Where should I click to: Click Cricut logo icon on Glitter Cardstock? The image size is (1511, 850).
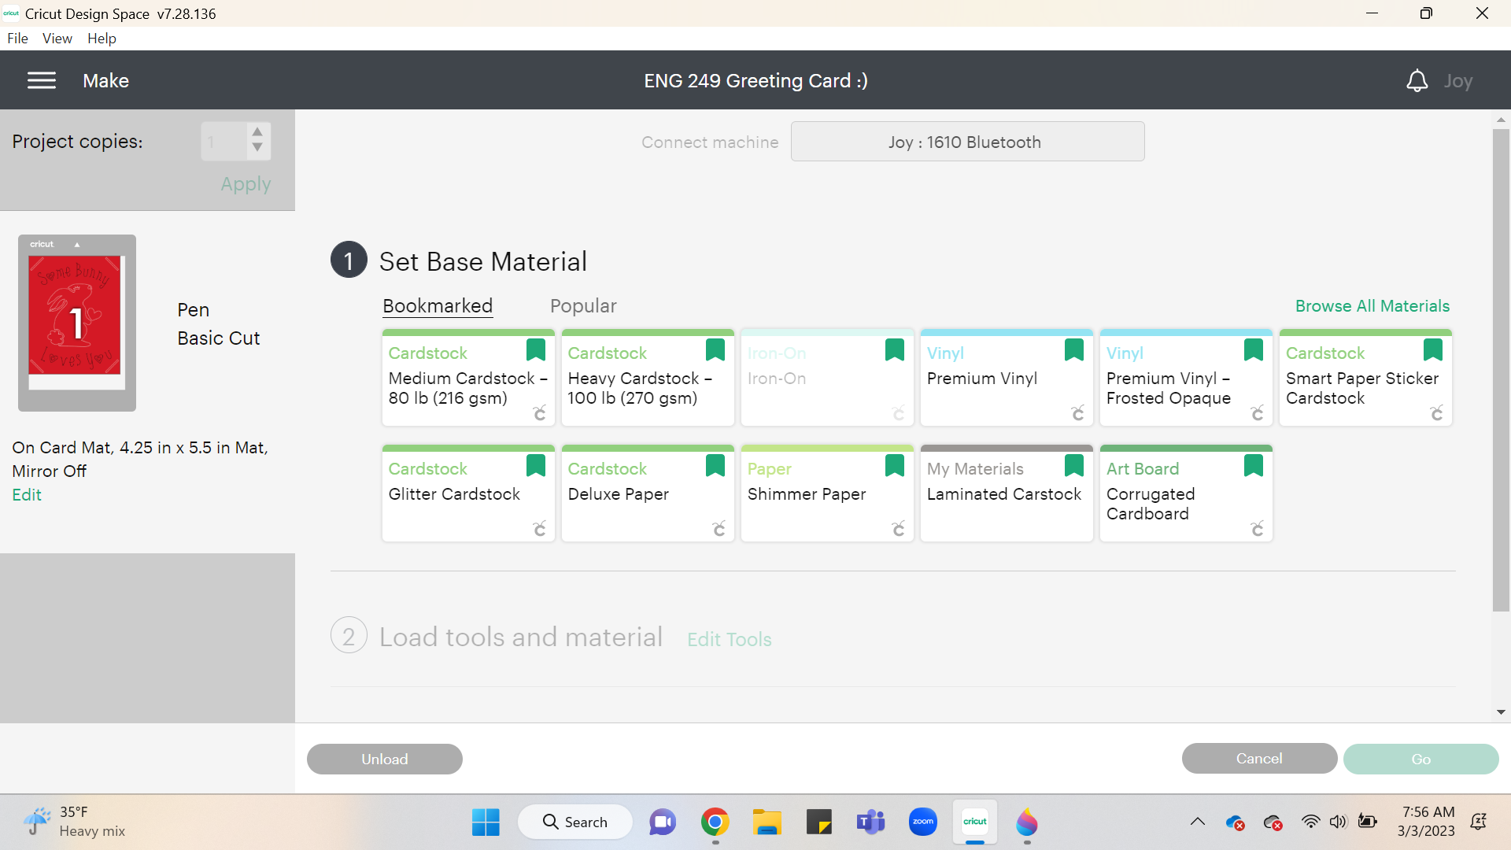540,529
